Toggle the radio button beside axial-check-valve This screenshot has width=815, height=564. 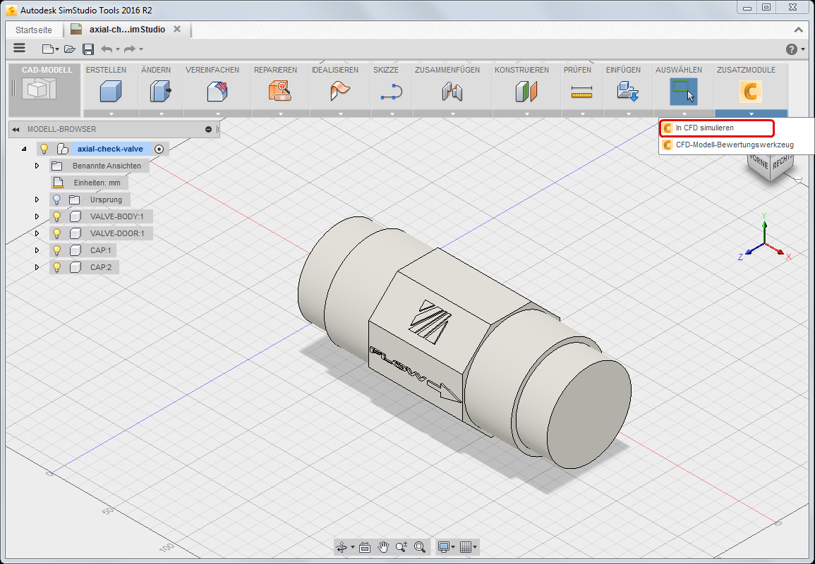point(159,149)
